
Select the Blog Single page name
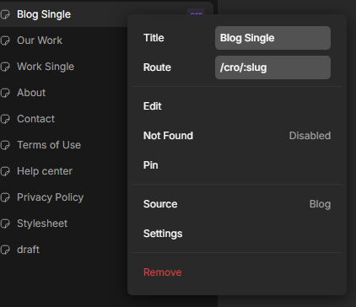(44, 14)
